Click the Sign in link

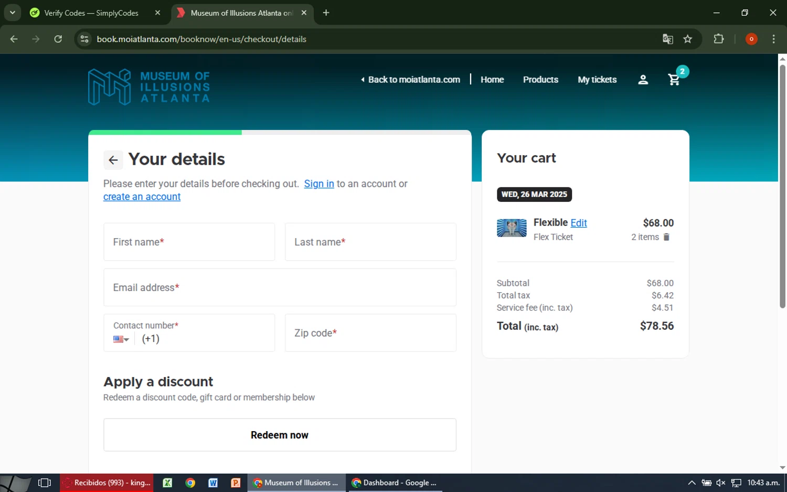click(319, 184)
